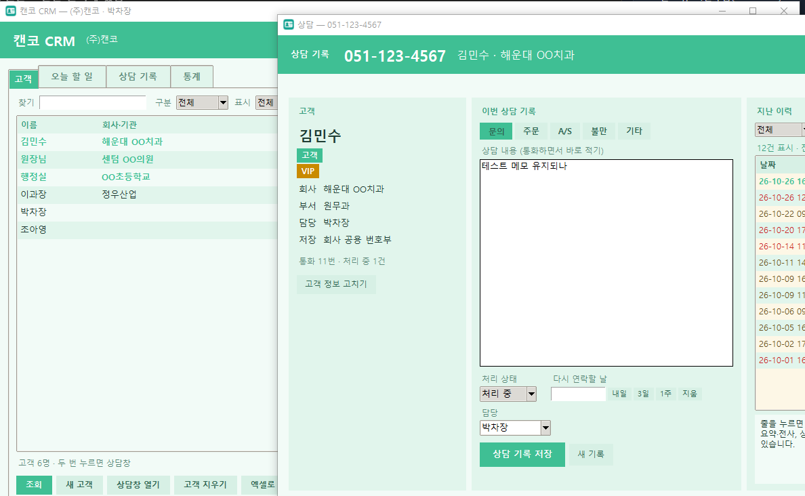Select the 주문 consultation type

531,131
